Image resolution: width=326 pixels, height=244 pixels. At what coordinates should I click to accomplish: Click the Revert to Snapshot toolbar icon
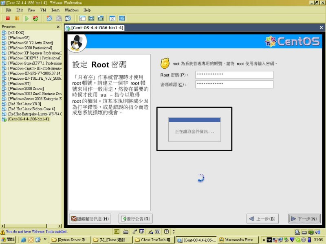coord(59,18)
